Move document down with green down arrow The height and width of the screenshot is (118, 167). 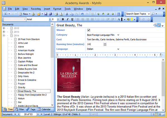(x=103, y=14)
